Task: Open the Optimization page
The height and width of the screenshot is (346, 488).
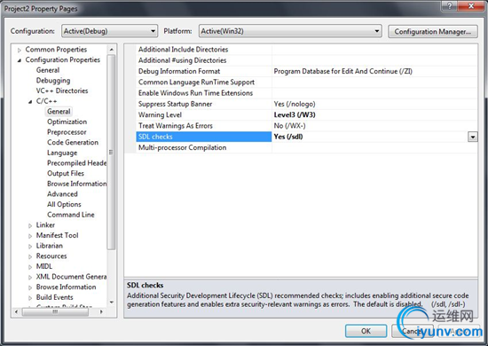Action: click(67, 122)
